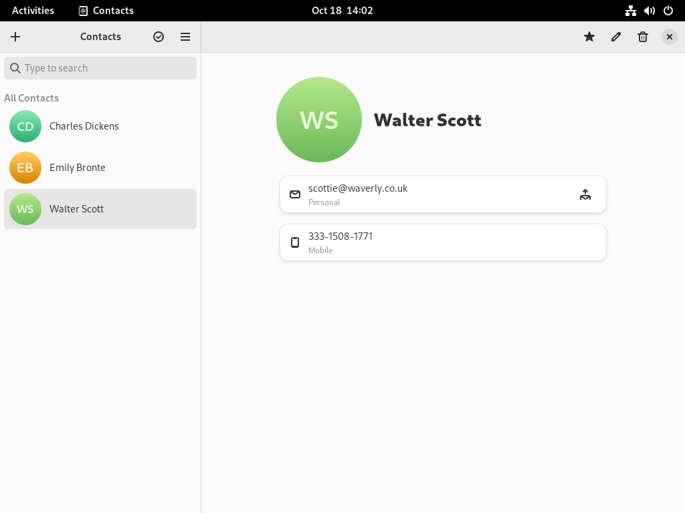Send email to scottie@waverly.co.uk icon
The width and height of the screenshot is (685, 513).
coord(585,194)
